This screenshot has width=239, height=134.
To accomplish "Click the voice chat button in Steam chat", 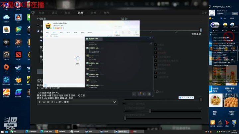I will point(149,94).
